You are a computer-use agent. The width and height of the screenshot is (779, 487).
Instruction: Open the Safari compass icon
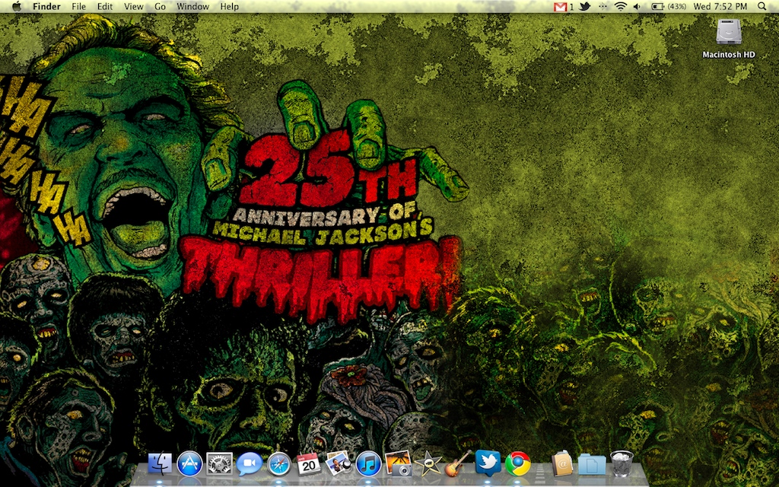click(279, 464)
